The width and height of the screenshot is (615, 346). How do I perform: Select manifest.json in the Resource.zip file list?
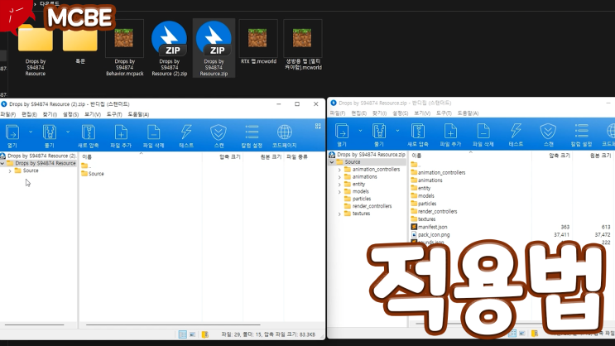pos(429,227)
